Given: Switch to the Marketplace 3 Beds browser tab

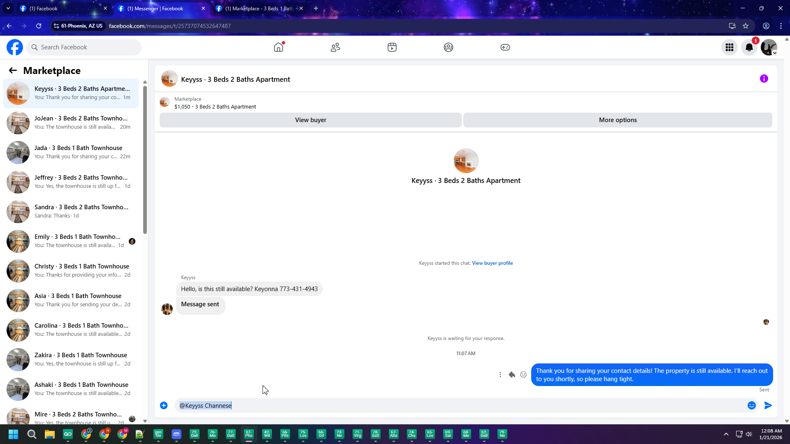Looking at the screenshot, I should (259, 8).
